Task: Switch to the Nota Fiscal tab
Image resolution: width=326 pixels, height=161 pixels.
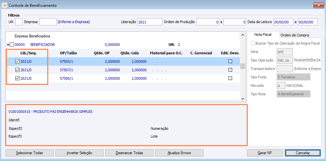Action: click(263, 35)
